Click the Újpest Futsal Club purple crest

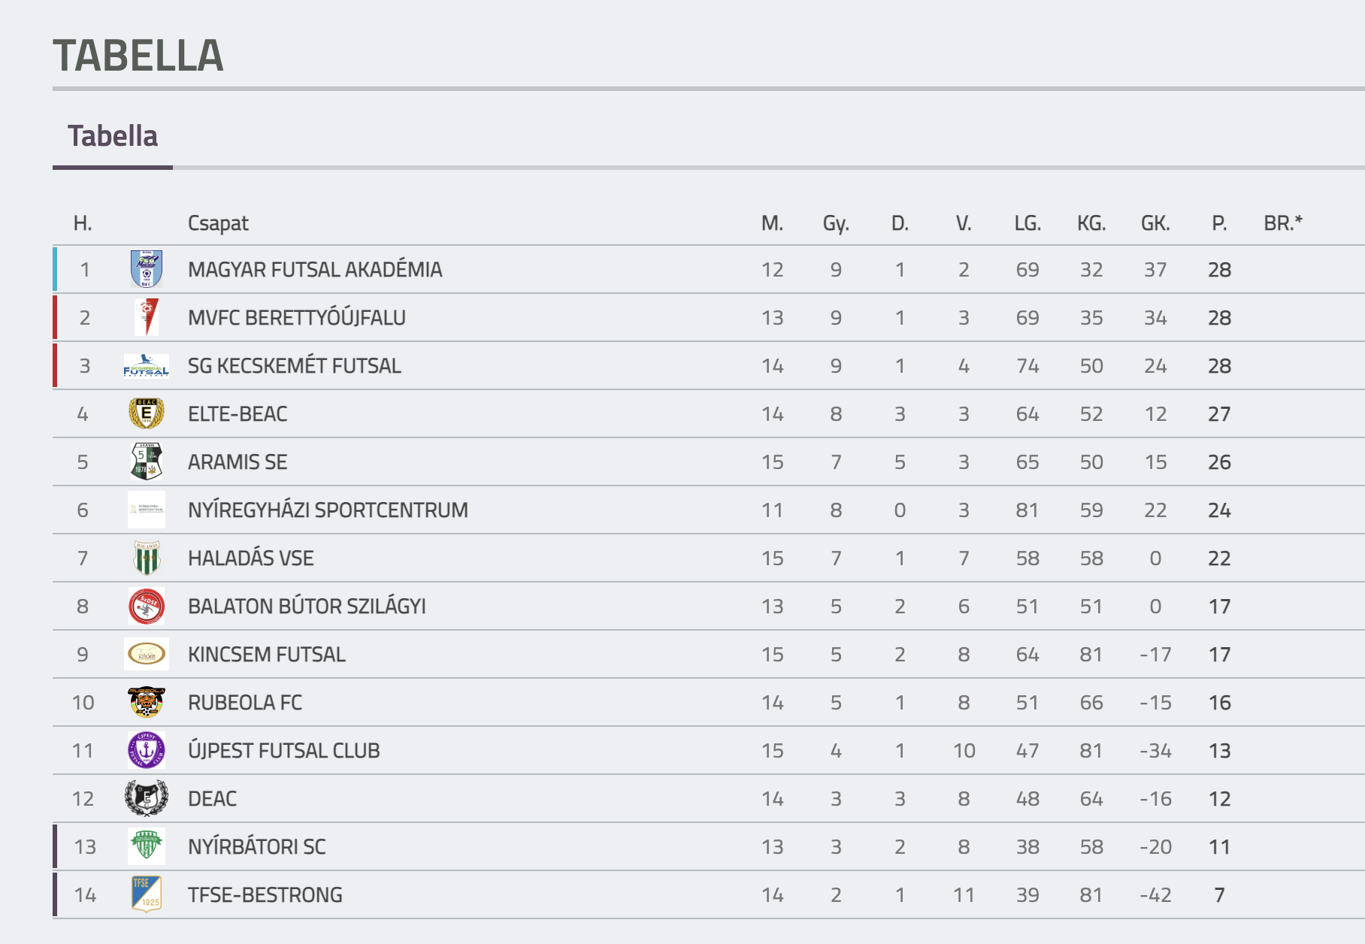(x=147, y=750)
